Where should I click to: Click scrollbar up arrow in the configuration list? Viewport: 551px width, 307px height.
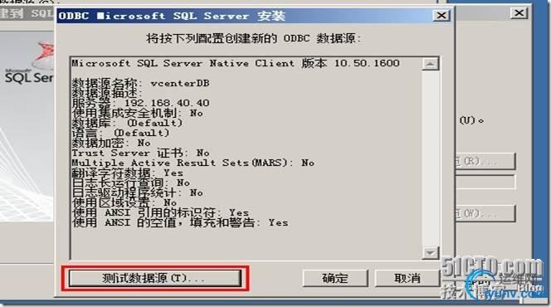[x=431, y=64]
